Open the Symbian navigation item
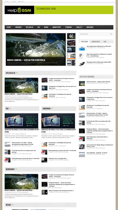 tap(69, 27)
